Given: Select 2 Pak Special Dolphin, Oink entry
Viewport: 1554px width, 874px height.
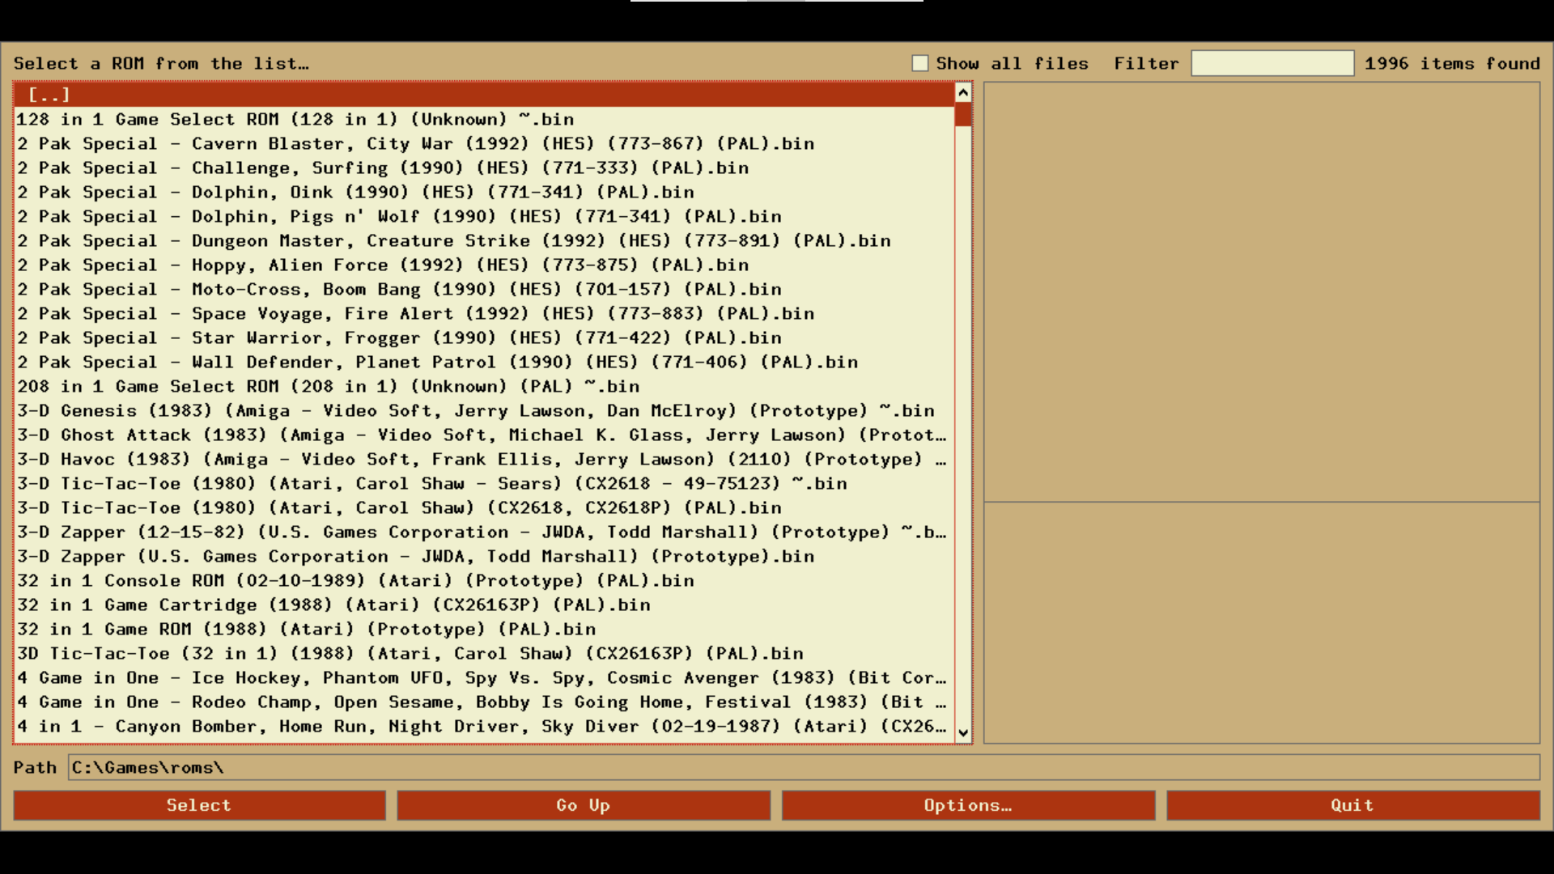Looking at the screenshot, I should pyautogui.click(x=484, y=192).
